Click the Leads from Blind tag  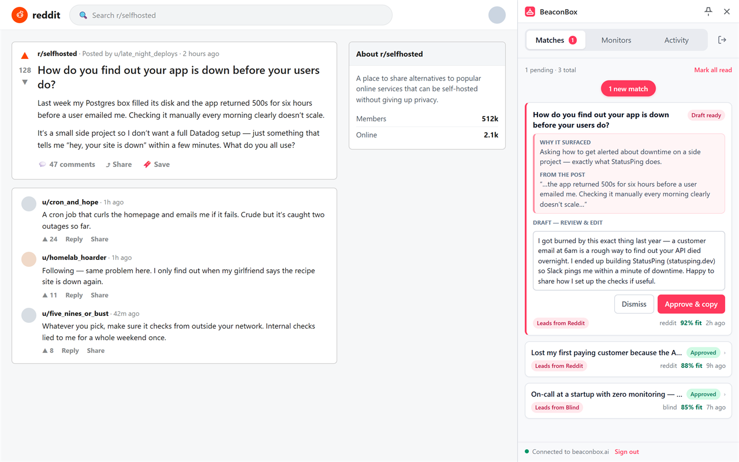pos(557,407)
